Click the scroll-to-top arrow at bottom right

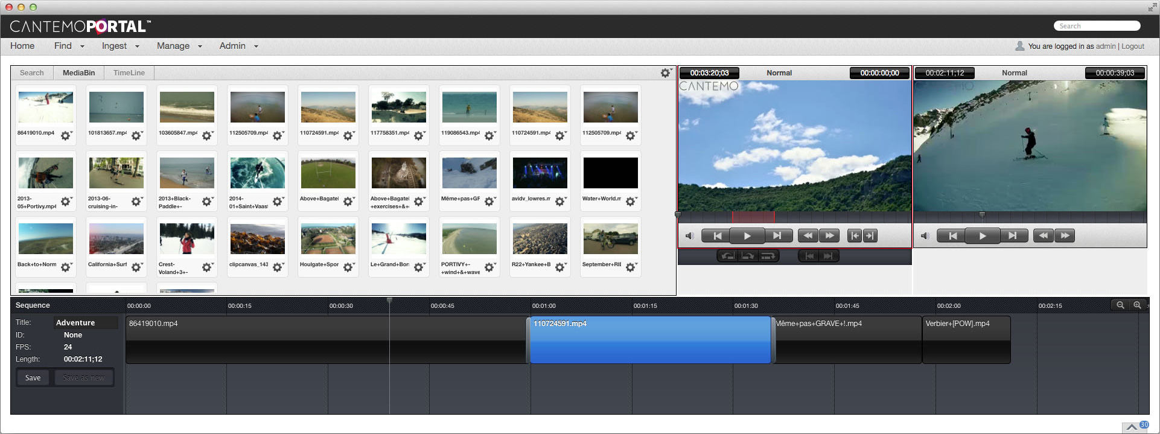(1132, 427)
